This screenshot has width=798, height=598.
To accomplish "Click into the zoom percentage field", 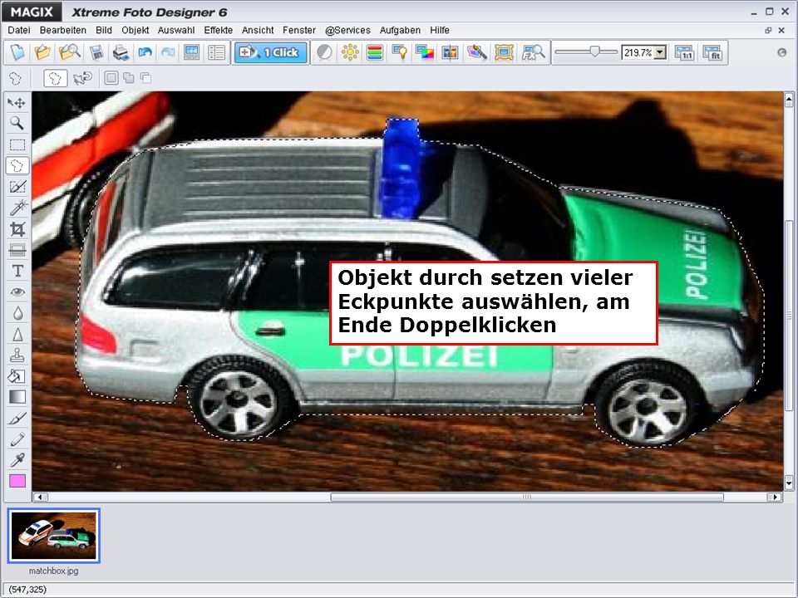I will point(638,52).
